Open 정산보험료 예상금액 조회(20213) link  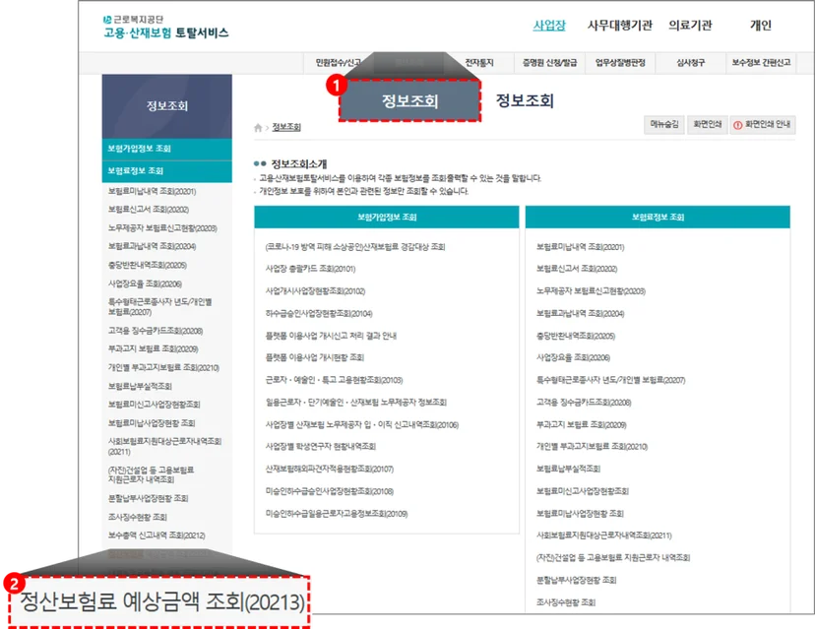tap(162, 602)
